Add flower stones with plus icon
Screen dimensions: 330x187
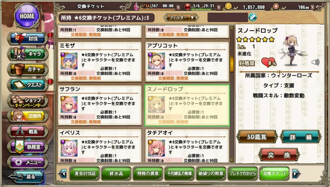[x=312, y=7]
